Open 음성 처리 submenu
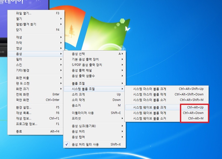 pos(94,131)
